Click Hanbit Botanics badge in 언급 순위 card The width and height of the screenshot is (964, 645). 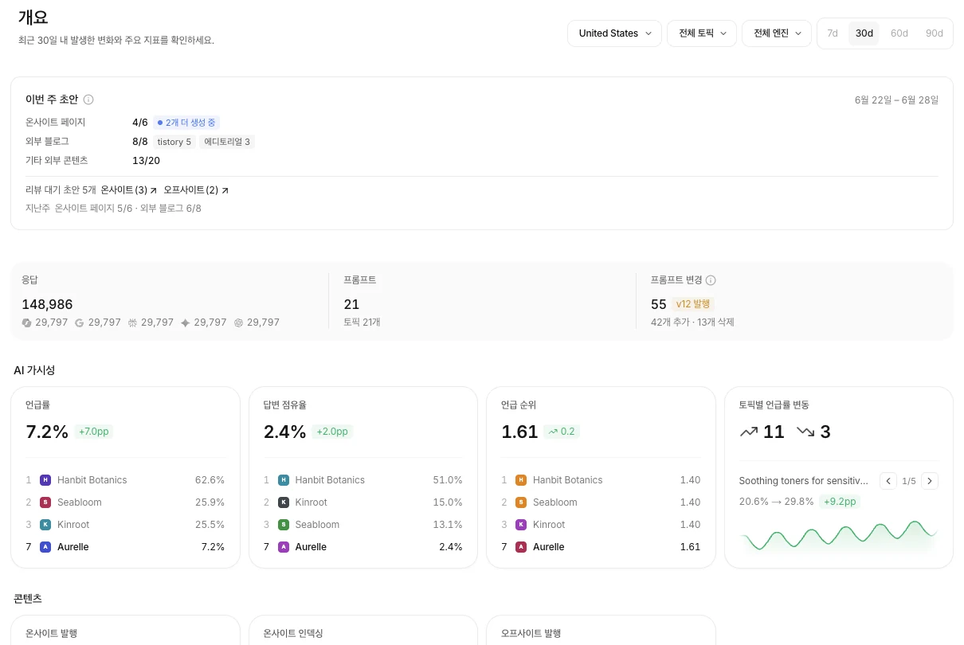click(521, 480)
